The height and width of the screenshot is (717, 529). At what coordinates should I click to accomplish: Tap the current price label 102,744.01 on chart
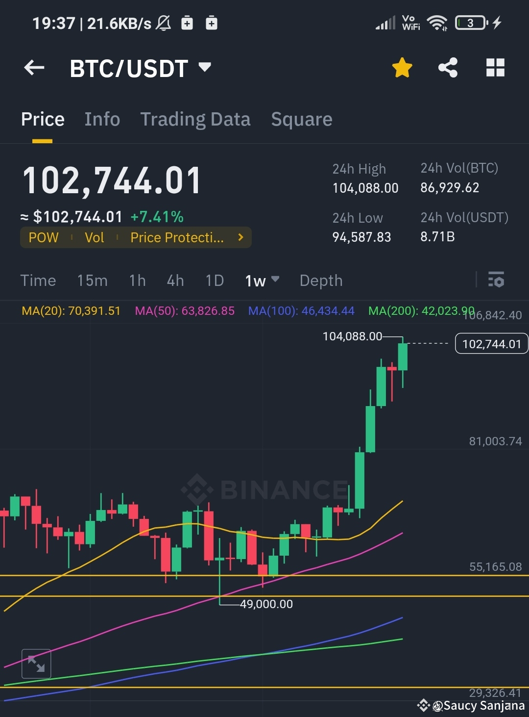click(491, 344)
